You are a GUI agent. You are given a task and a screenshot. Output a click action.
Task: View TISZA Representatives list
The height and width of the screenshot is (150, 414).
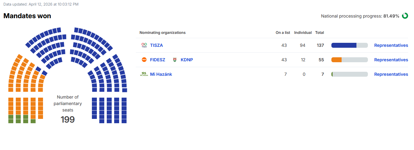[x=391, y=45]
